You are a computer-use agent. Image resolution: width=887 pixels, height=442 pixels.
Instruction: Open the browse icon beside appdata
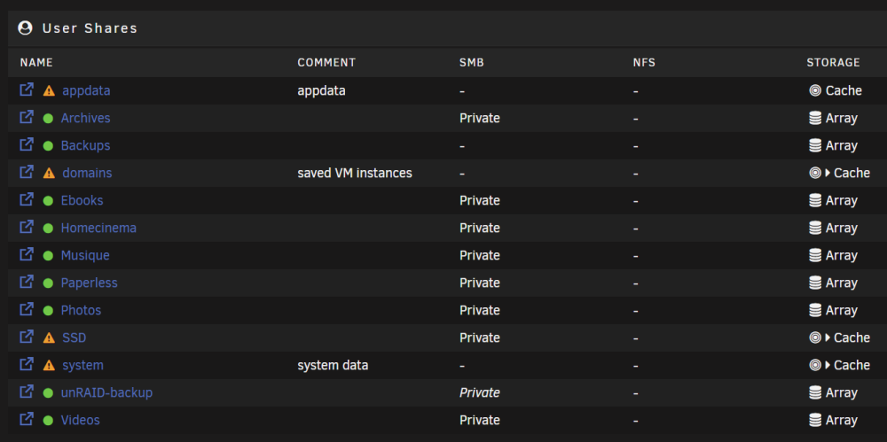click(27, 89)
